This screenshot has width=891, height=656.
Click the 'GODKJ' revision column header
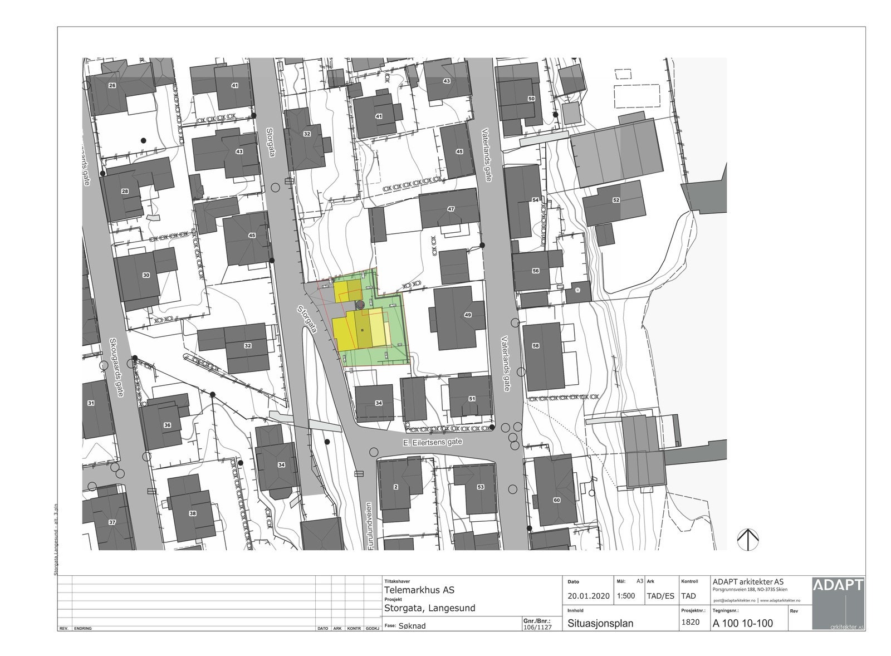[373, 628]
